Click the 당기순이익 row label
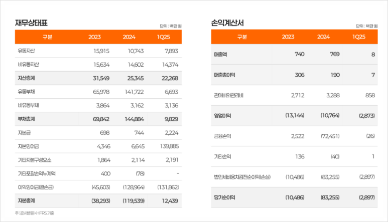Image resolution: width=388 pixels, height=222 pixels. point(224,197)
